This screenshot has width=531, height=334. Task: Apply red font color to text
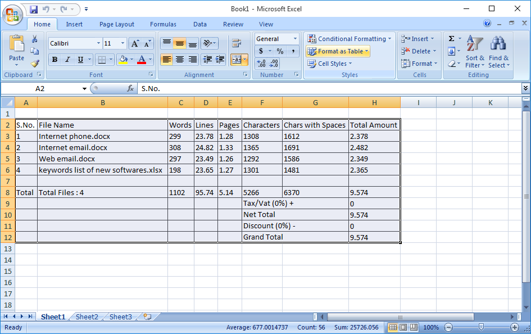142,60
